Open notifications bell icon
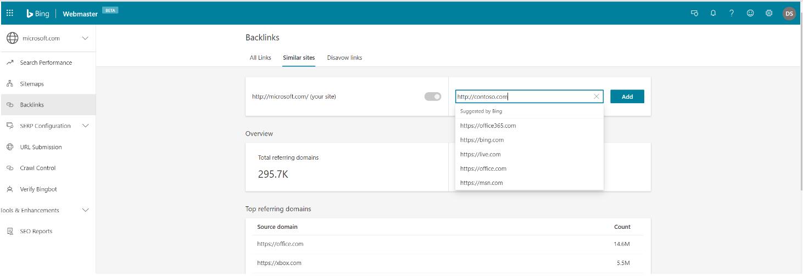 tap(713, 13)
